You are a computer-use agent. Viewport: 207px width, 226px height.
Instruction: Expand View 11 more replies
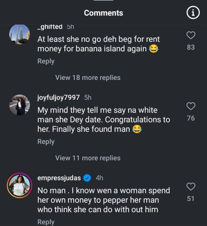(x=88, y=158)
